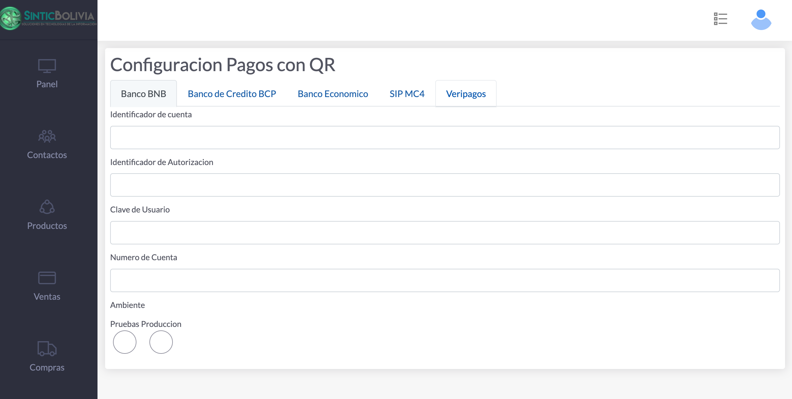Open the Banco de Credito BCP tab

click(x=232, y=94)
